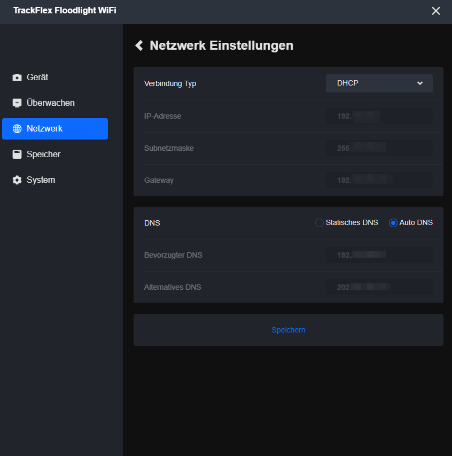Click the Bevorzugter DNS input field
The height and width of the screenshot is (456, 452).
(x=379, y=255)
